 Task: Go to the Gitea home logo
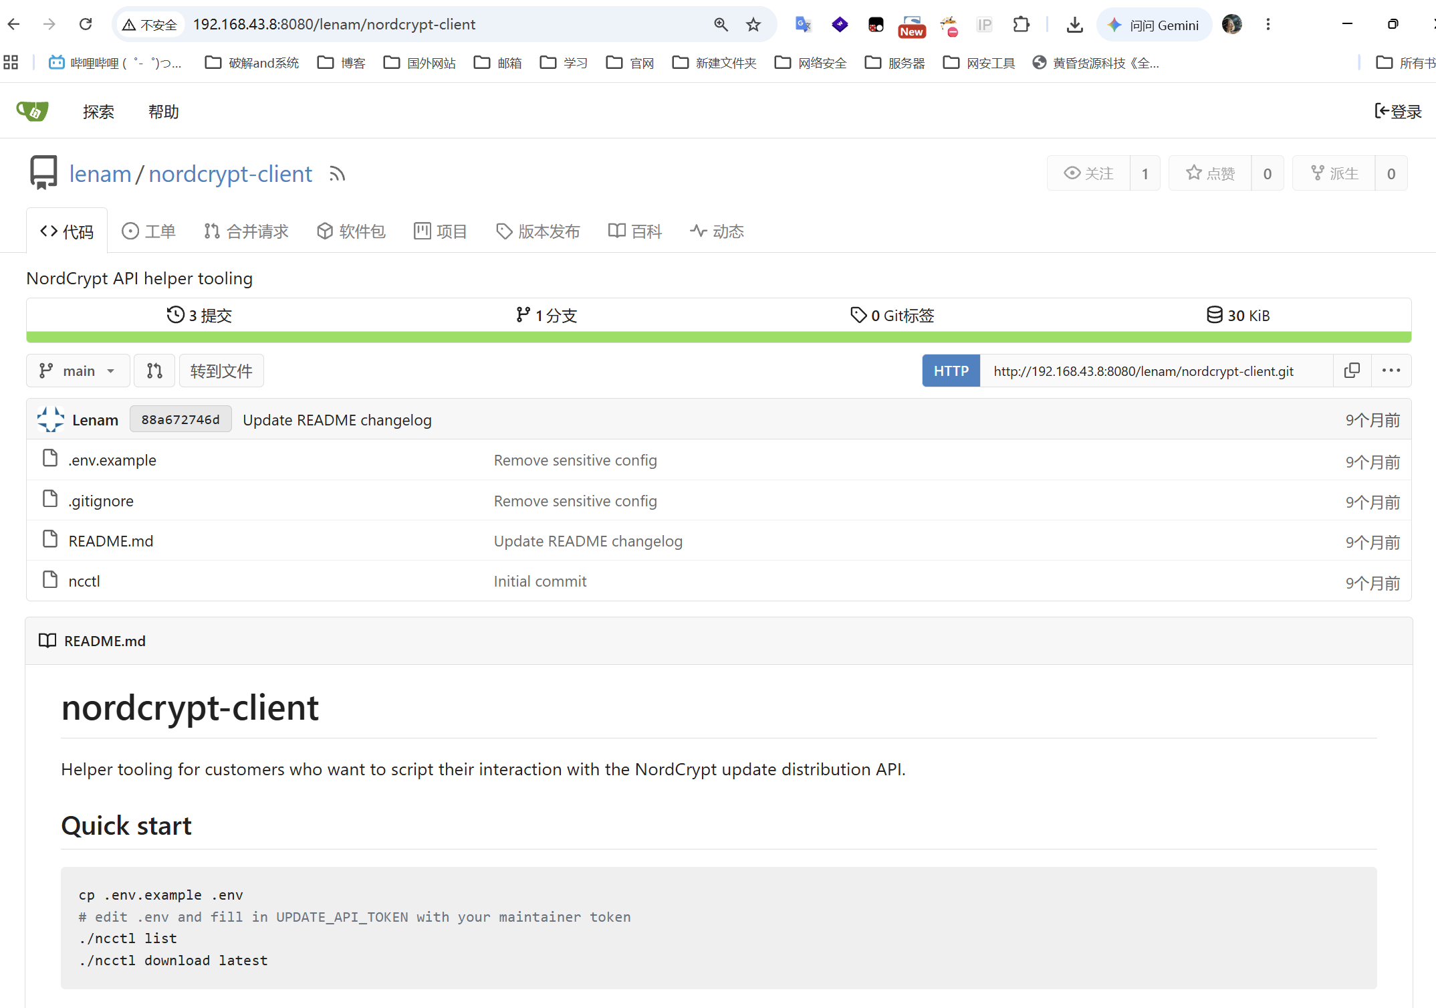[x=33, y=111]
